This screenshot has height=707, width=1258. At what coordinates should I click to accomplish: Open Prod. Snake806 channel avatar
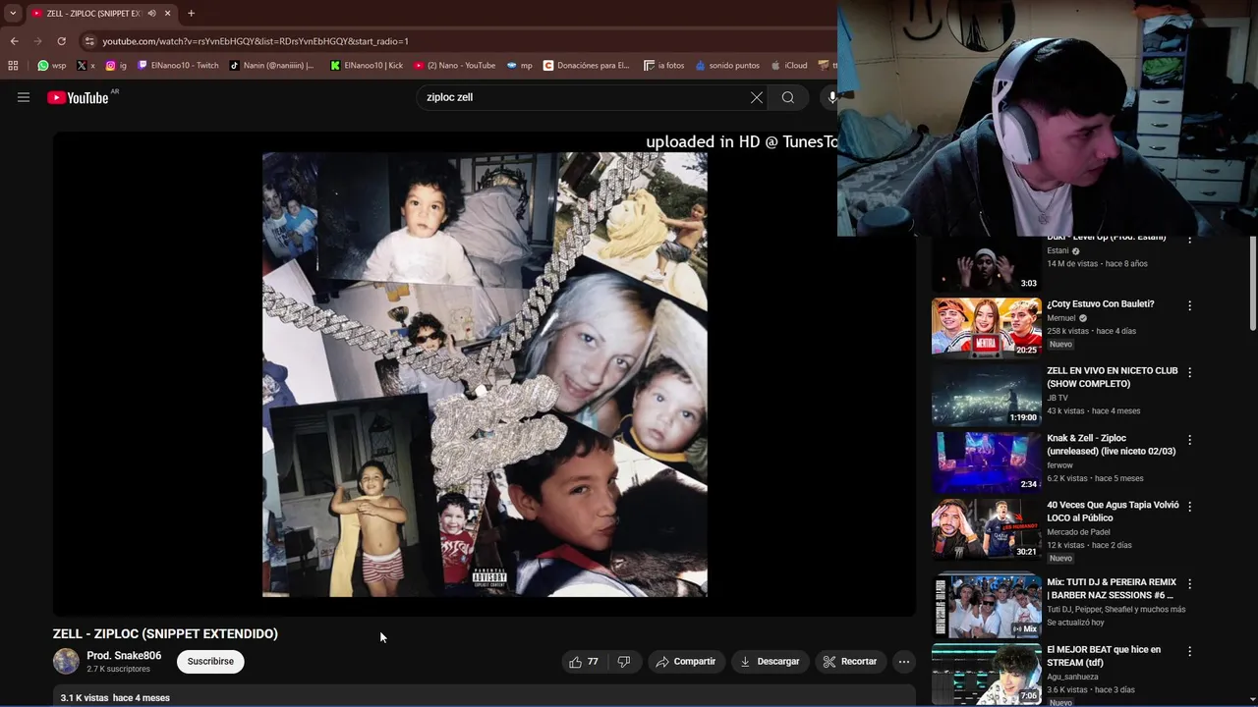66,662
